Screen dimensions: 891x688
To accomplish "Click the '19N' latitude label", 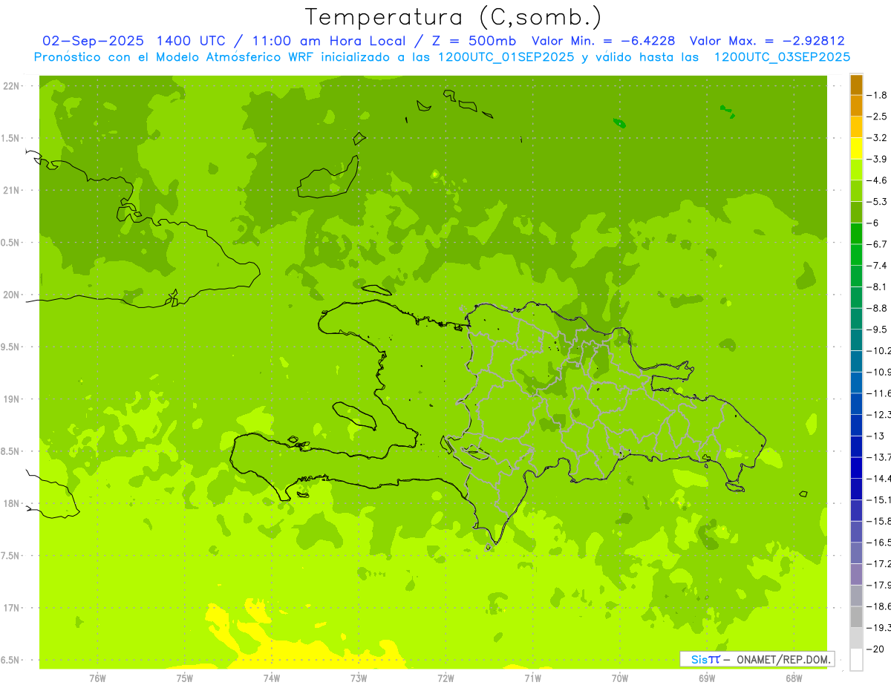I will (11, 399).
